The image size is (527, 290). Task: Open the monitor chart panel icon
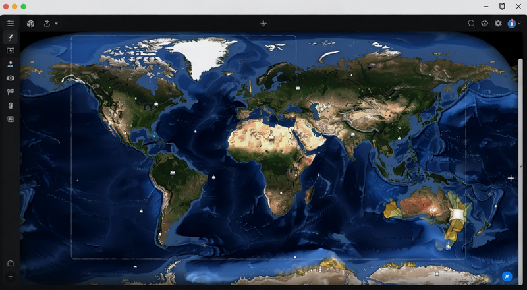[11, 51]
